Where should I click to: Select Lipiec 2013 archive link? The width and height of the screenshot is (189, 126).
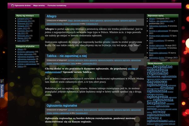22,28
